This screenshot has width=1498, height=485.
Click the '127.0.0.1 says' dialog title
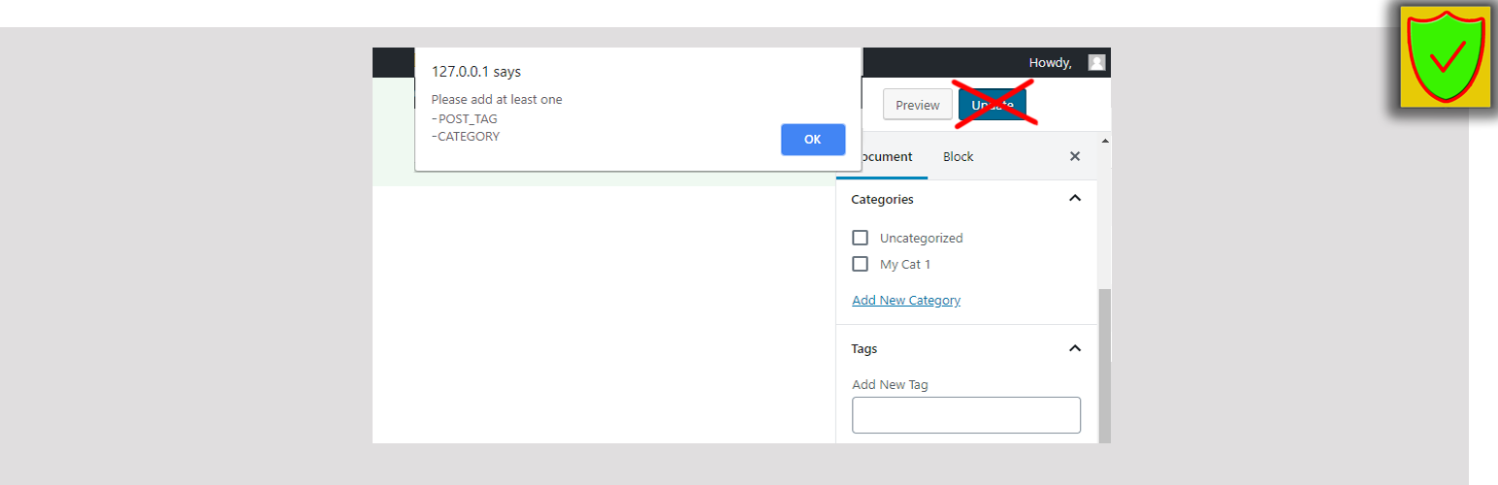pos(476,72)
